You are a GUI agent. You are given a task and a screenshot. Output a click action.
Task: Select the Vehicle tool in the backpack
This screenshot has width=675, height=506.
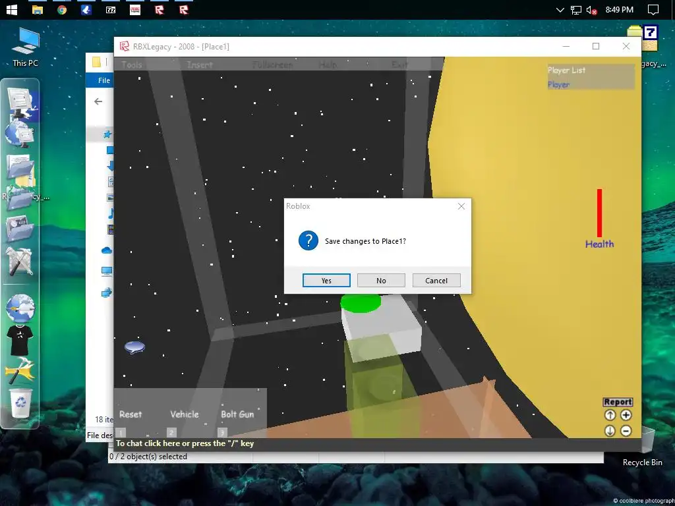185,414
